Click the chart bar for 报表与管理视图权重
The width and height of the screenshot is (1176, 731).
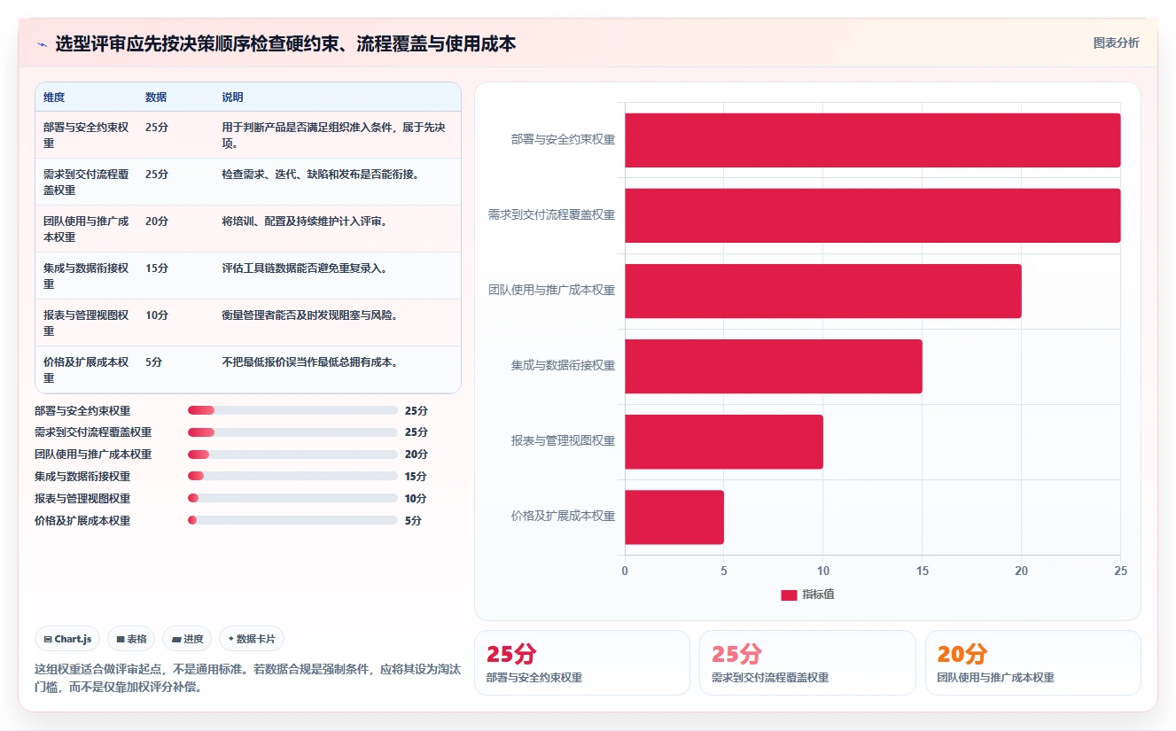(x=724, y=441)
